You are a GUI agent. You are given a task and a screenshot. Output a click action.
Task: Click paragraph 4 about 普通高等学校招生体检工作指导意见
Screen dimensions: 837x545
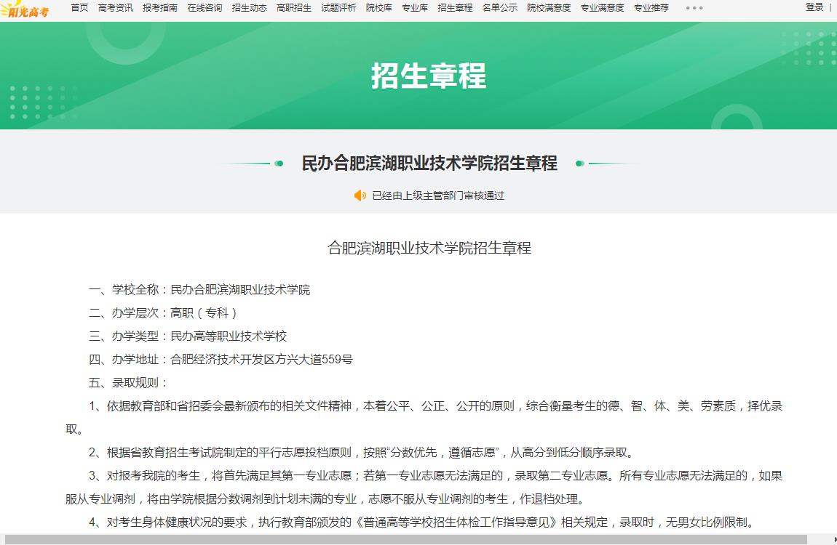(422, 522)
